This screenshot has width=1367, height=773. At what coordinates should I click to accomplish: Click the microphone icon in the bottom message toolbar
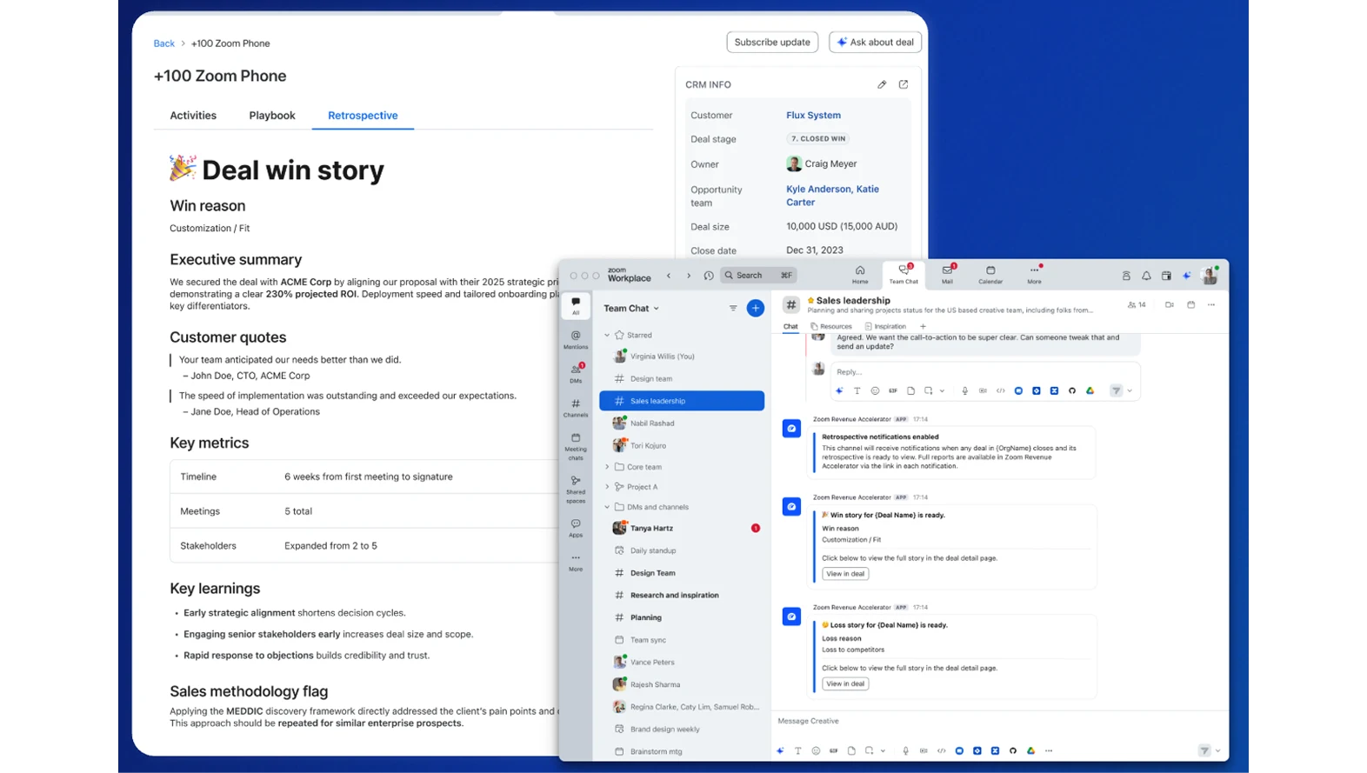pos(905,750)
